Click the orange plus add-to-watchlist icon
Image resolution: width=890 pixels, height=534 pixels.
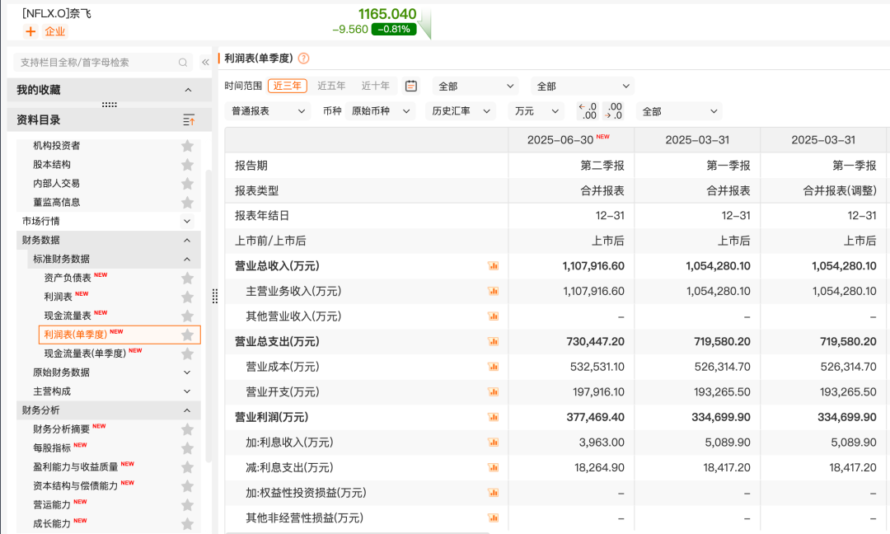pos(30,31)
